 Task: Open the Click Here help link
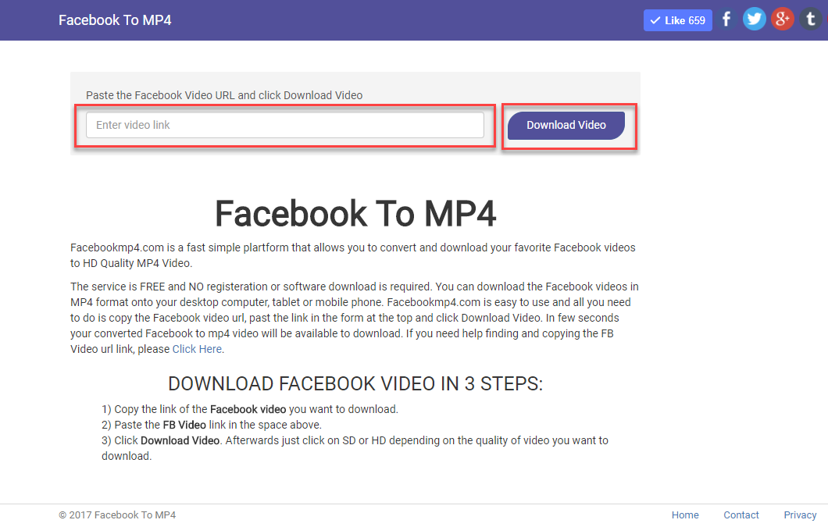(197, 349)
